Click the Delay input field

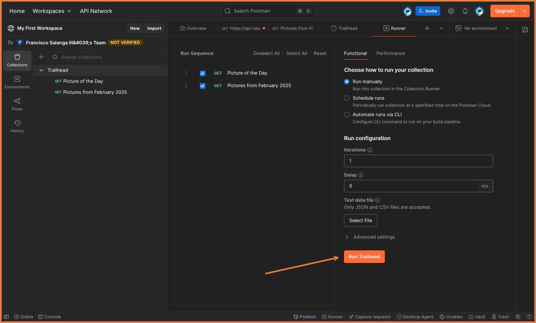(418, 186)
